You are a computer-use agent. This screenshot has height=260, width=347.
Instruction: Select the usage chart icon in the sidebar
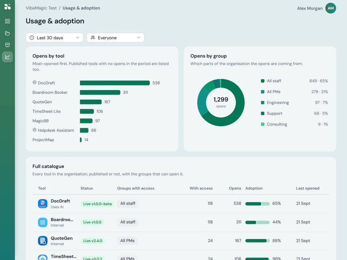[x=7, y=57]
